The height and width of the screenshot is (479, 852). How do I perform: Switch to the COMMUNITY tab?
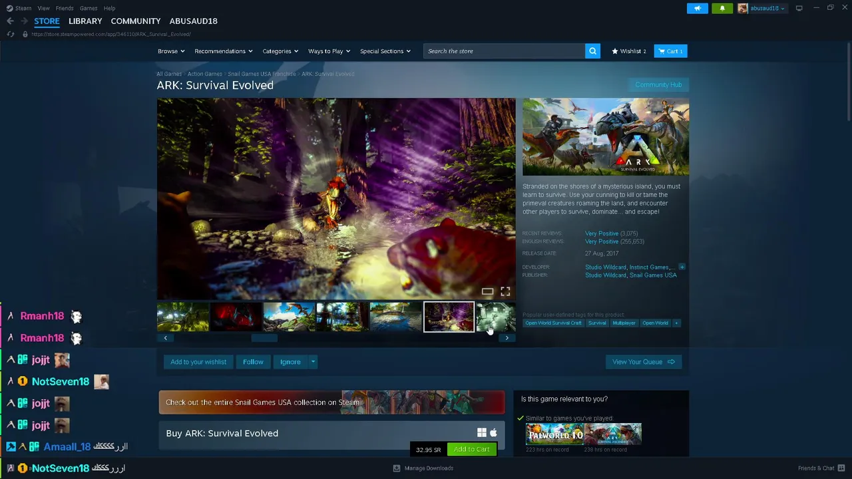[136, 21]
